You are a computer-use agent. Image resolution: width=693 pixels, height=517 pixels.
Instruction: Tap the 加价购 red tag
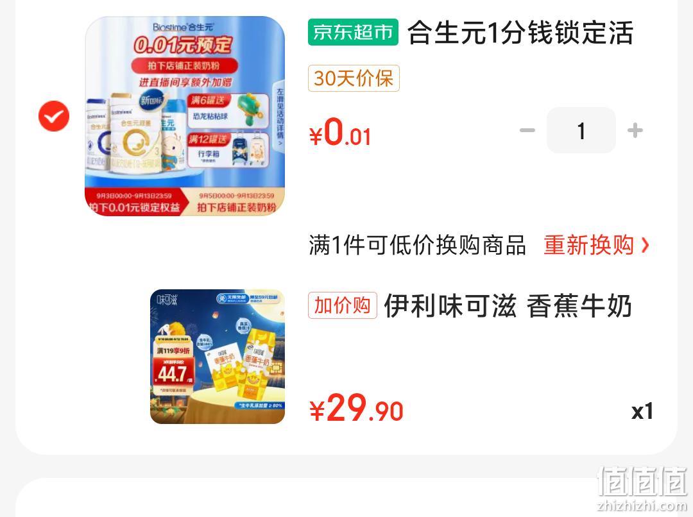point(343,305)
